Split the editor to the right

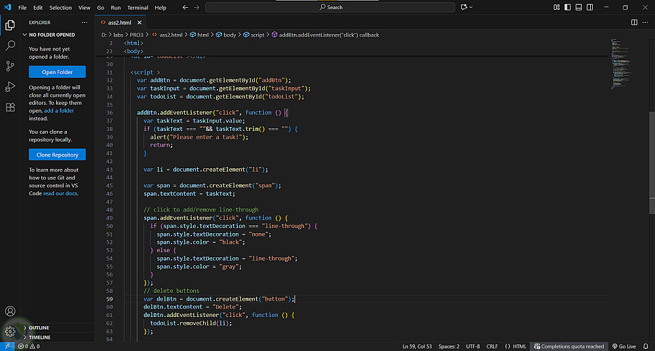pyautogui.click(x=634, y=22)
